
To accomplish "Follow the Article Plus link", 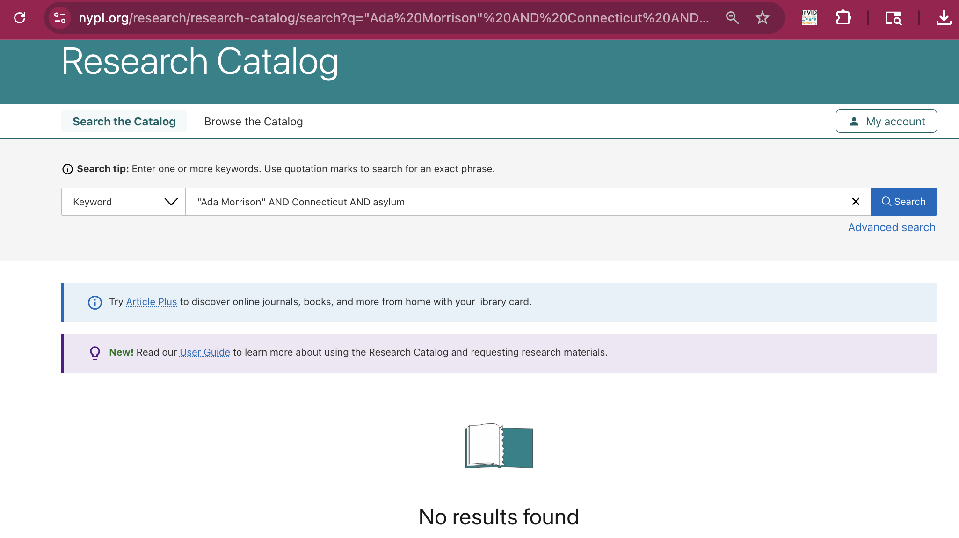I will 151,302.
